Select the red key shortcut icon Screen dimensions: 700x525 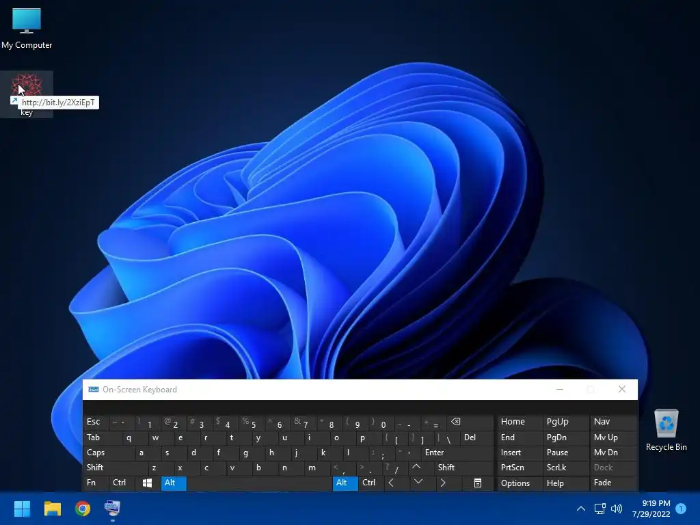pos(27,94)
